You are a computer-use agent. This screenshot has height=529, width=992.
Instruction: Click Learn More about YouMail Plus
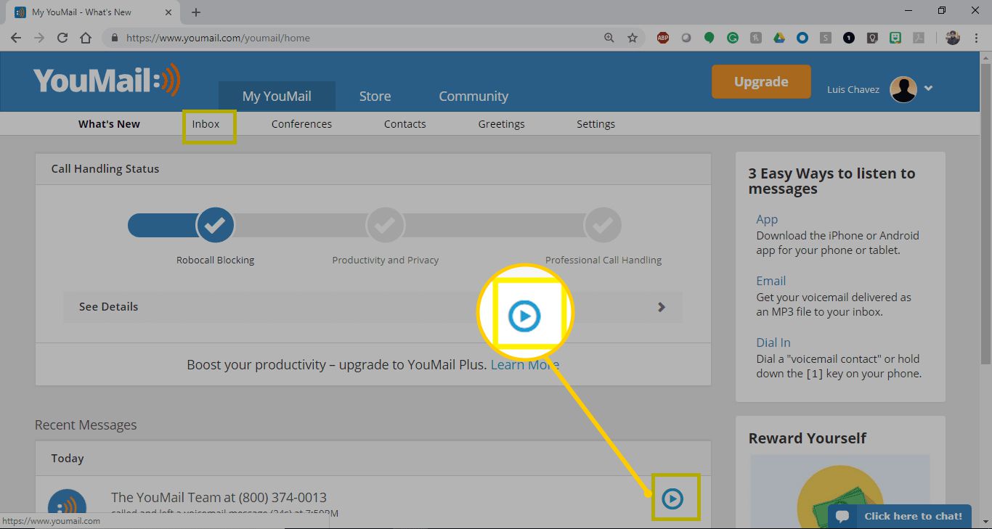[525, 364]
